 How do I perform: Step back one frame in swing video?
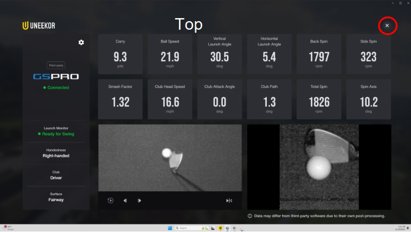[x=125, y=200]
